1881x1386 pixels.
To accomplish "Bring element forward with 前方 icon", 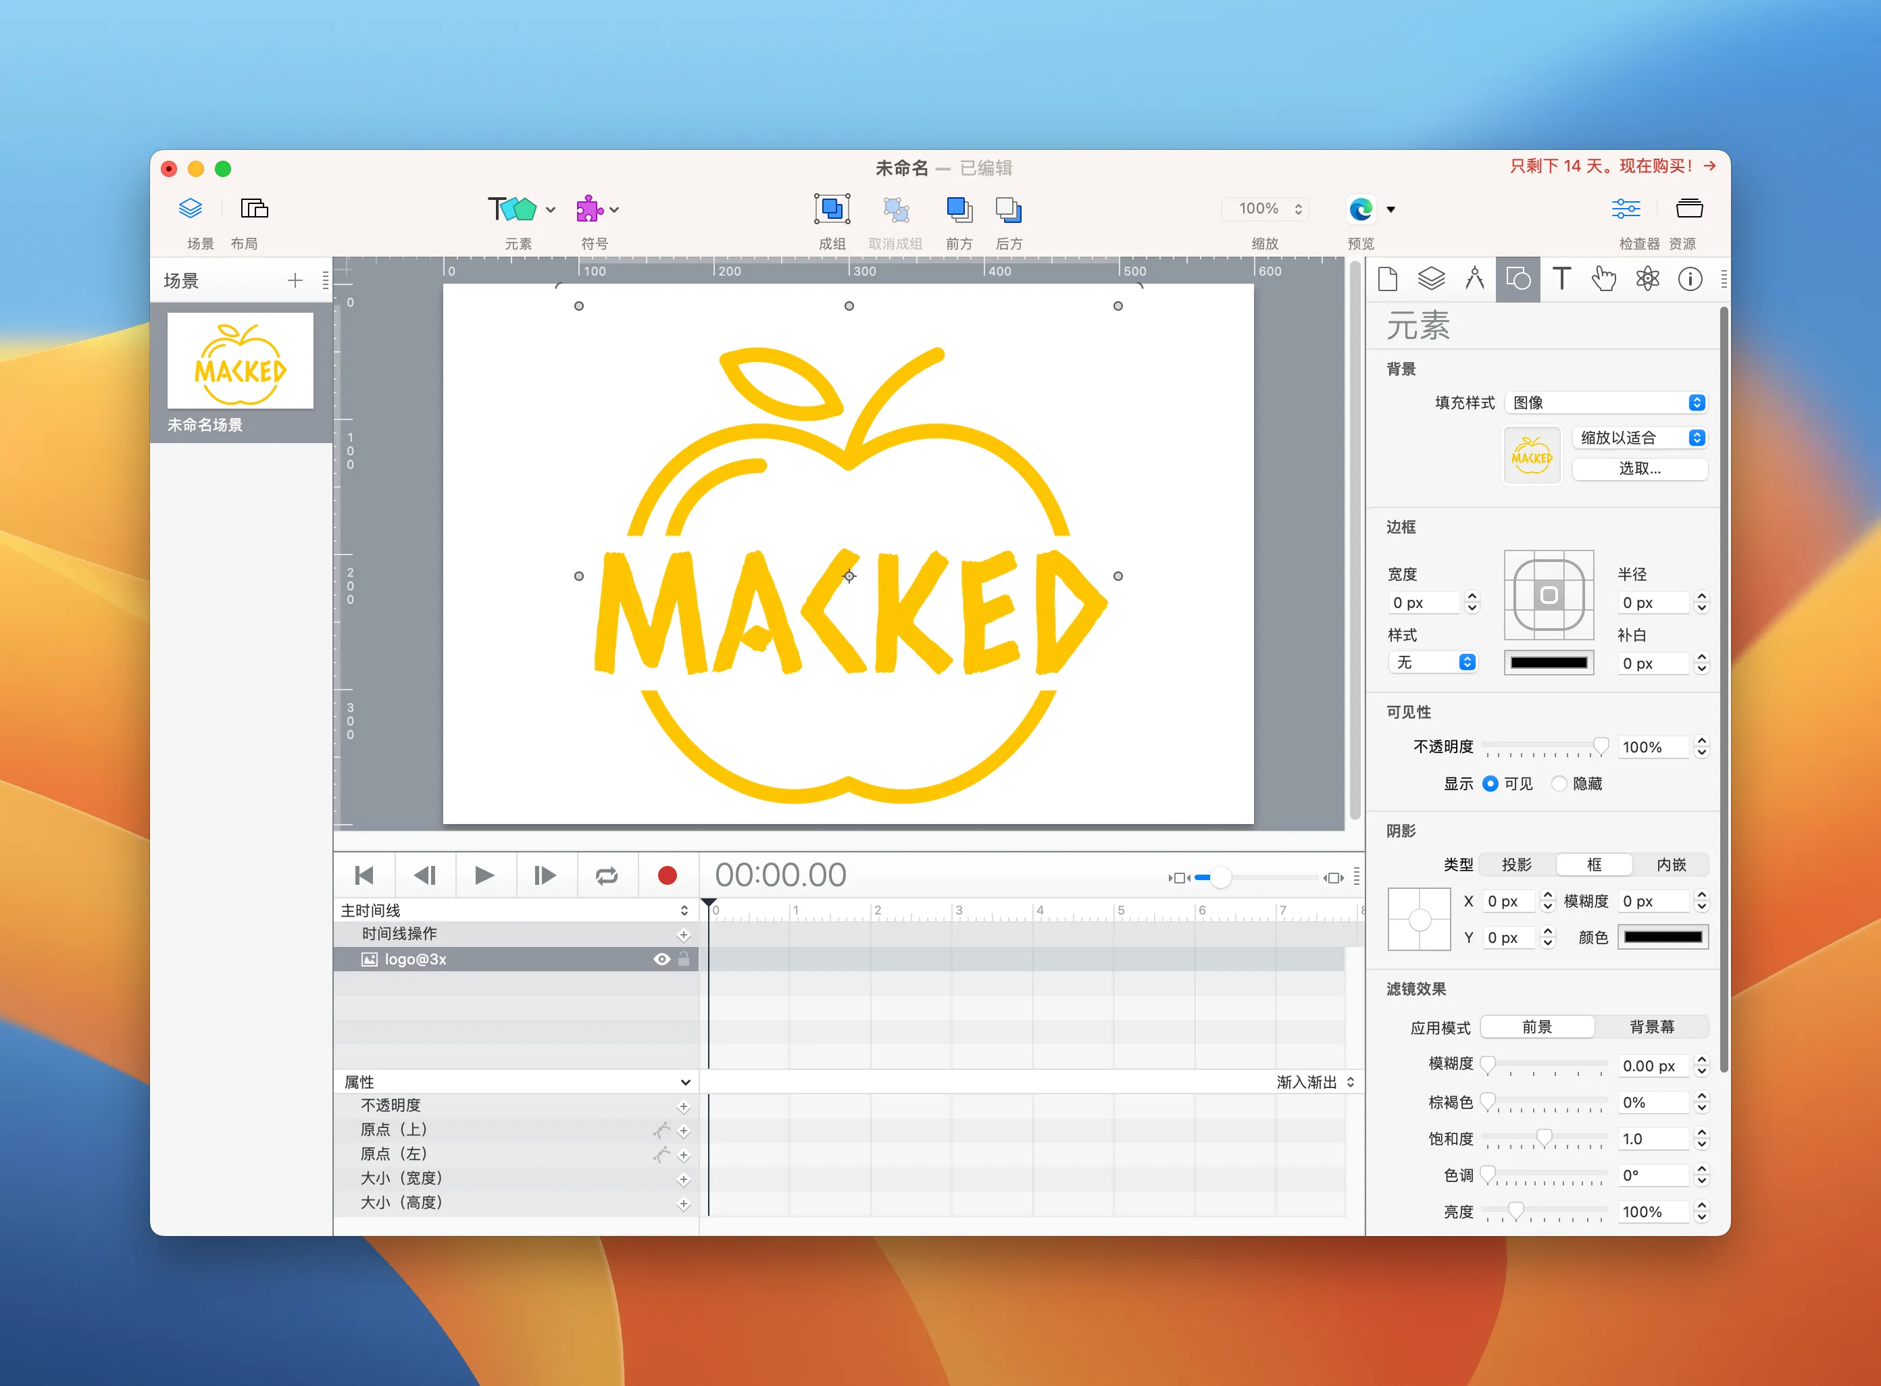I will 959,209.
